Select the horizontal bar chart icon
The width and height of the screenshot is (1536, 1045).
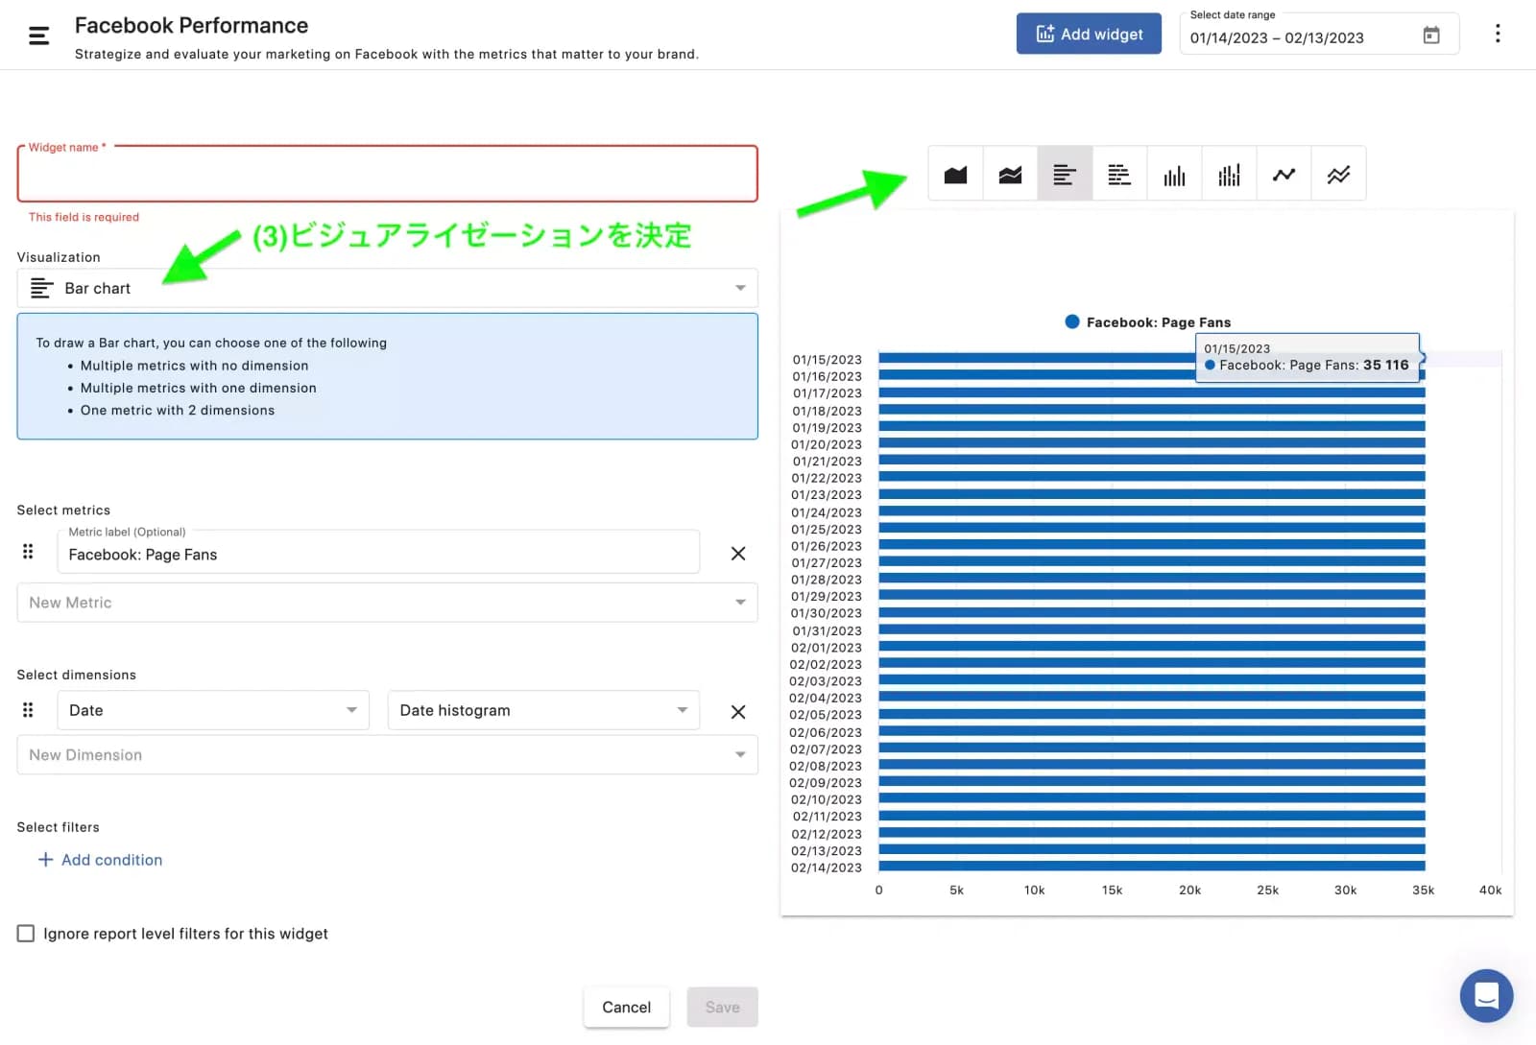tap(1065, 175)
